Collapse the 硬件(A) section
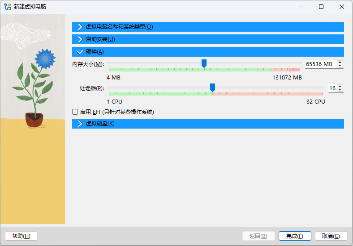Screen dimensions: 353x246 click(208, 52)
